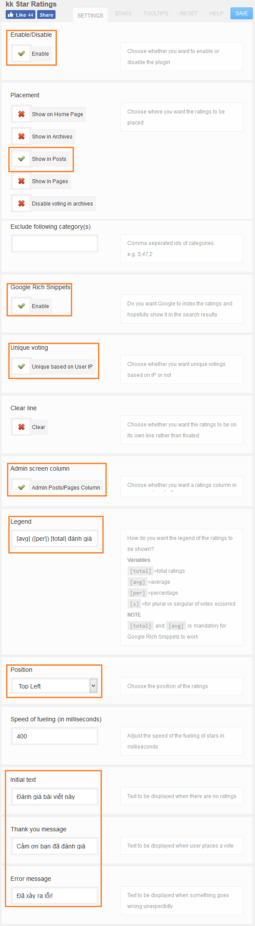Open the HELP section

point(216,14)
